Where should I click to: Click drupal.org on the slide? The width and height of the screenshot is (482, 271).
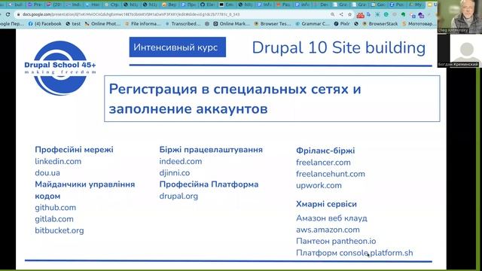pyautogui.click(x=178, y=196)
